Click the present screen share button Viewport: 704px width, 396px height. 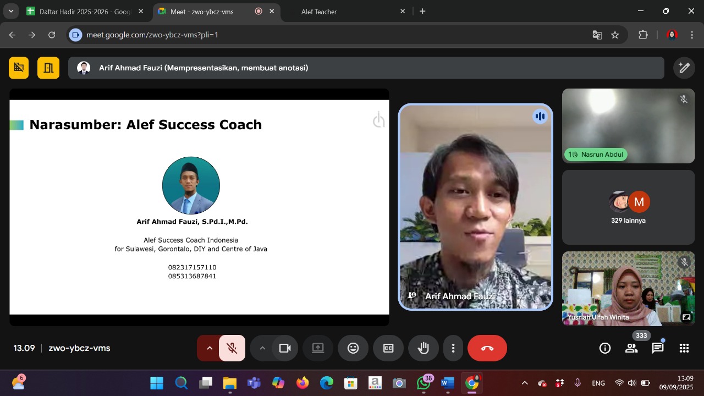coord(318,348)
